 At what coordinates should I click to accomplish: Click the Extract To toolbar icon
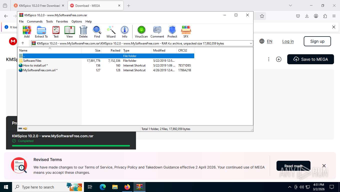pyautogui.click(x=41, y=32)
